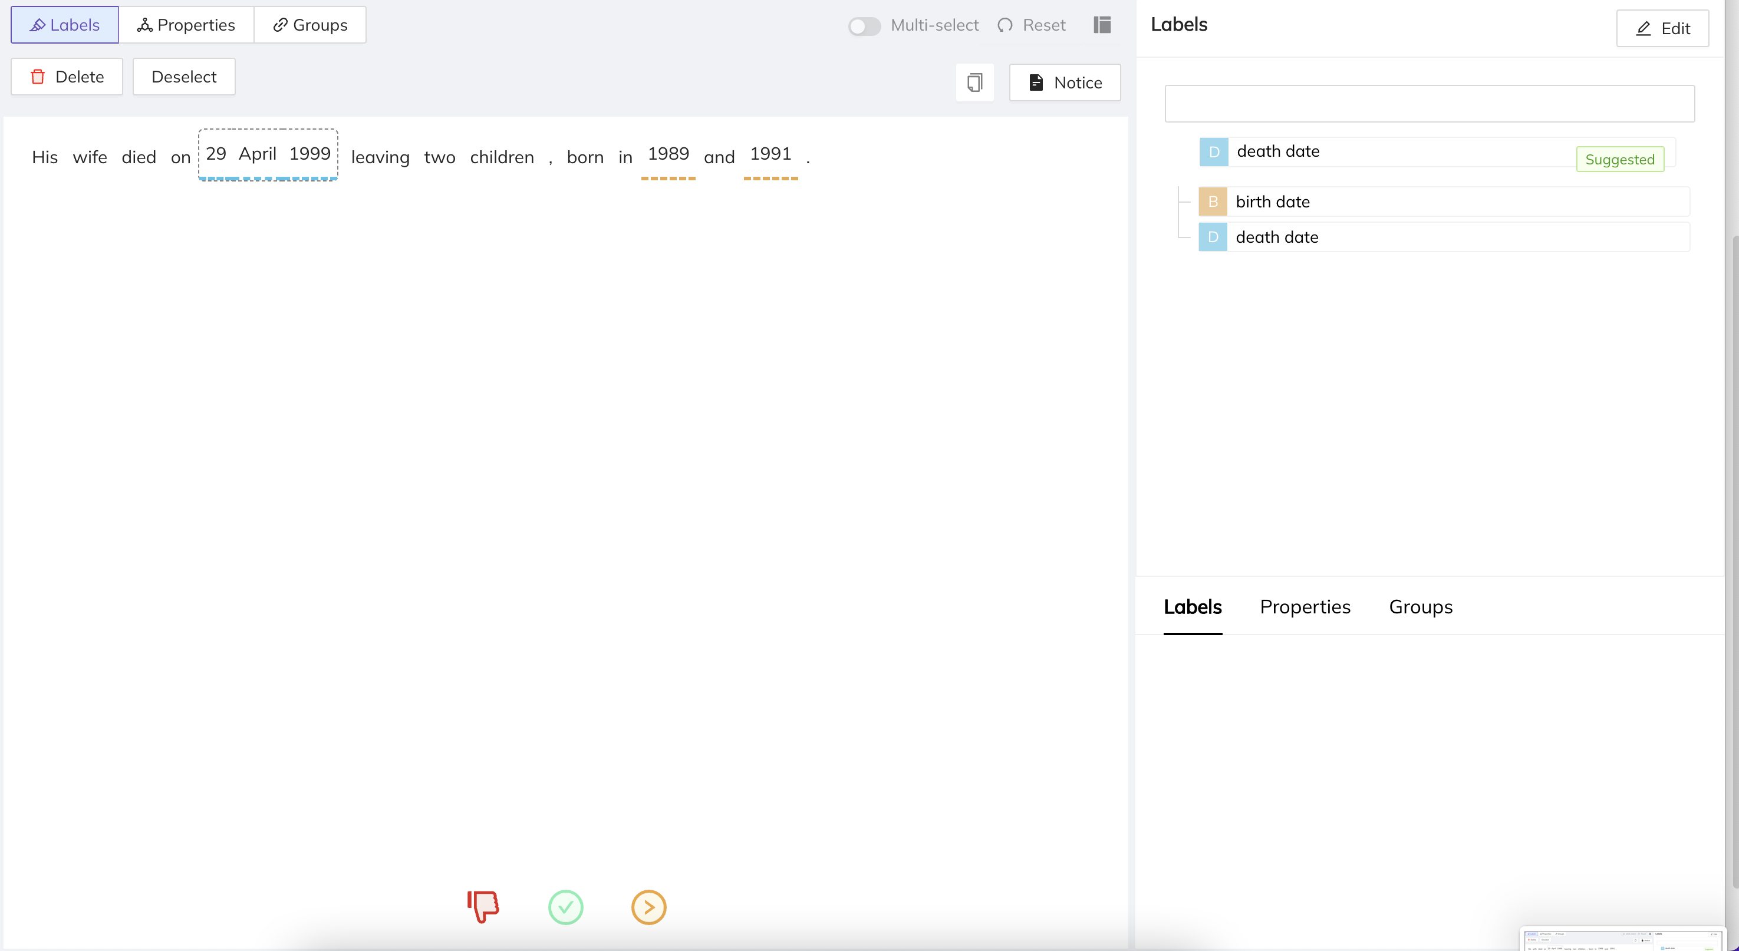Open the Notice button
Screen dimensions: 1739x951
click(x=1065, y=82)
